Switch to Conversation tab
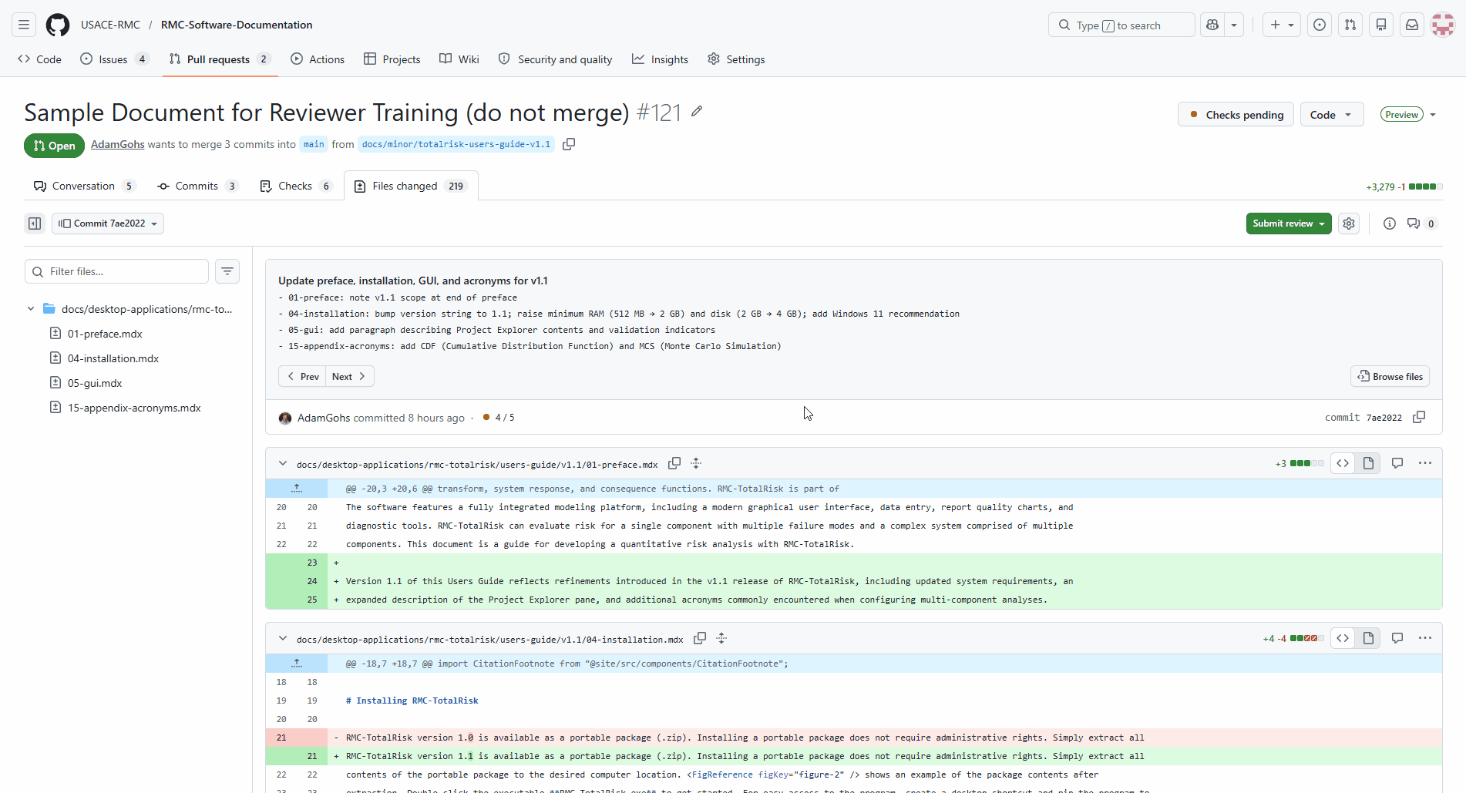The height and width of the screenshot is (793, 1466). [85, 186]
